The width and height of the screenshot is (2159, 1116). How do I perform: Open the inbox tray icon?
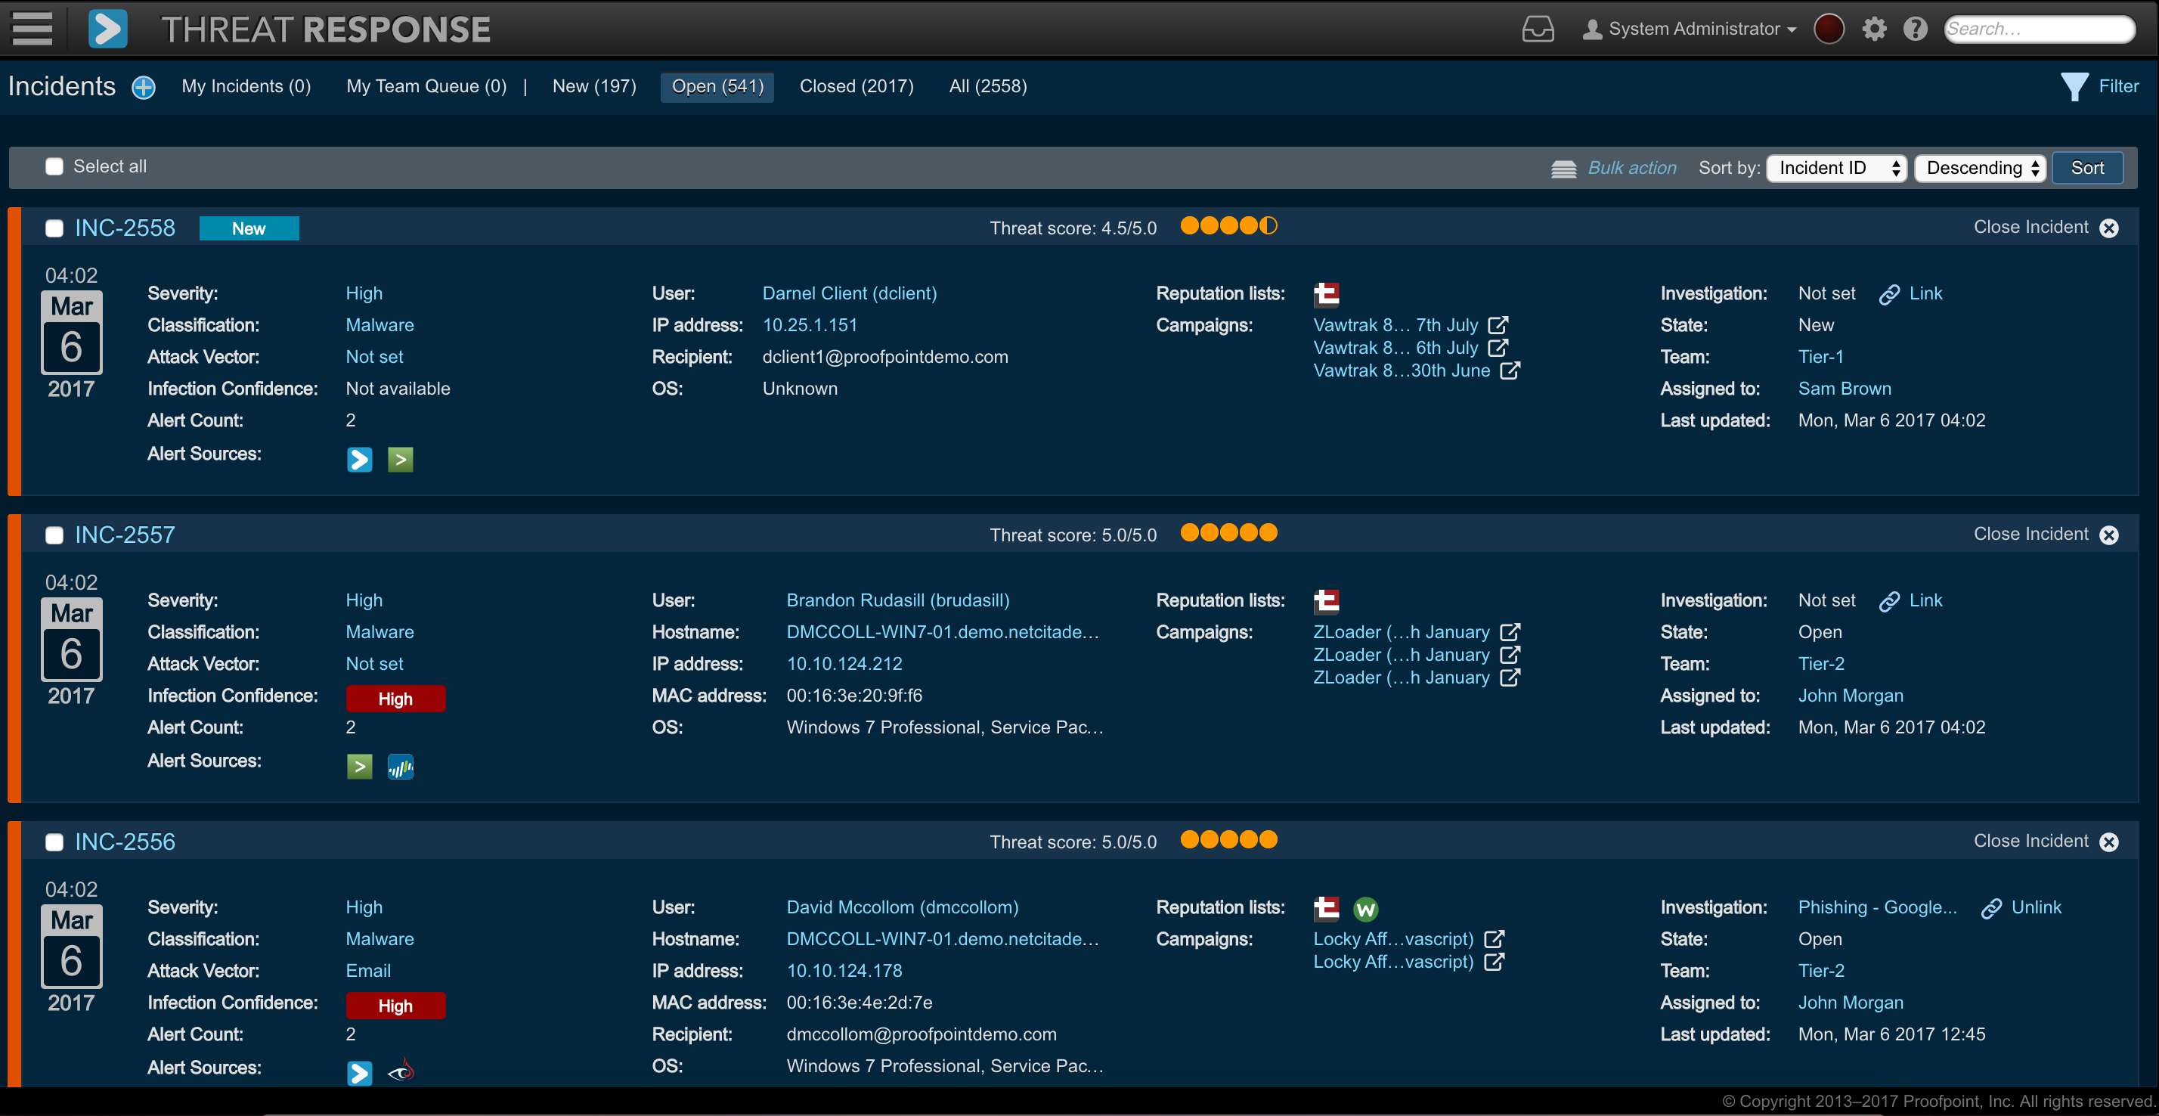pyautogui.click(x=1537, y=29)
